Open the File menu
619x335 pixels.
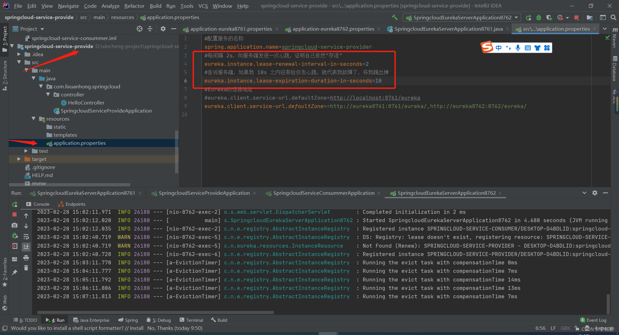pos(18,6)
